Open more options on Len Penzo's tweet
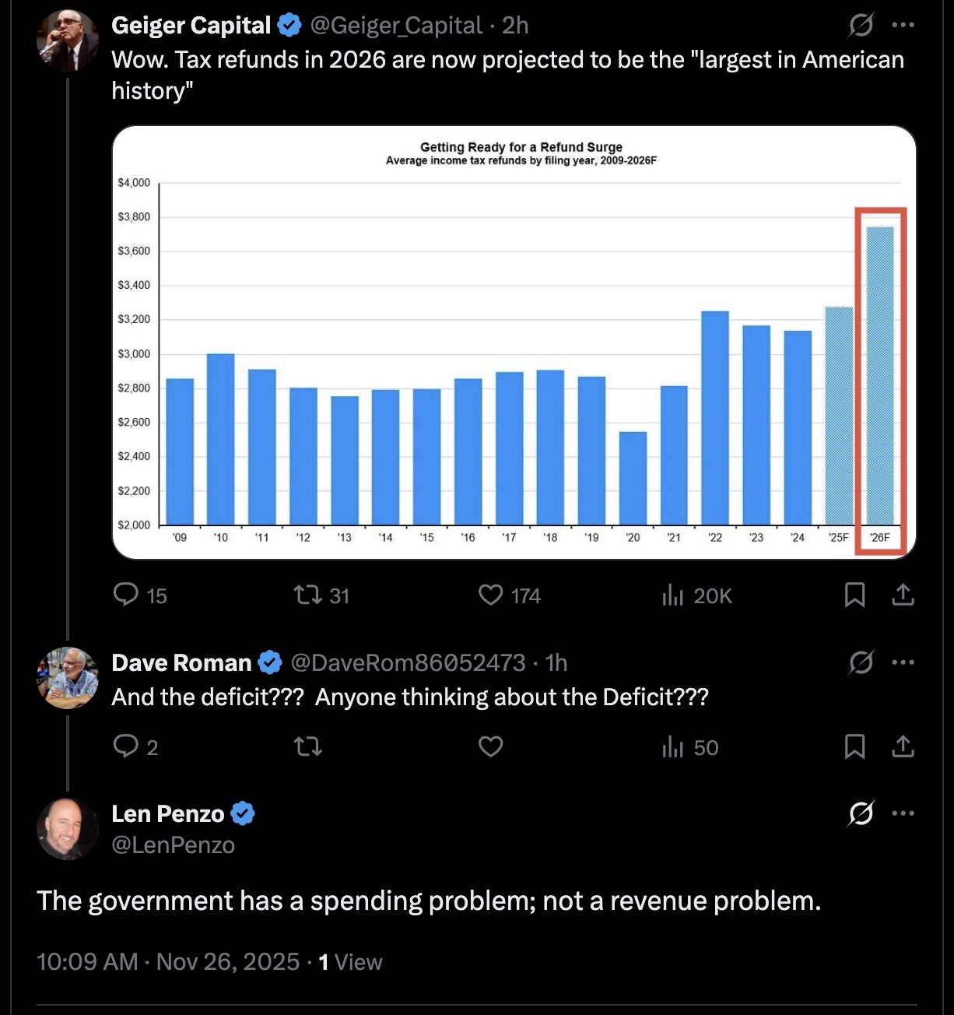The height and width of the screenshot is (1015, 954). click(903, 814)
